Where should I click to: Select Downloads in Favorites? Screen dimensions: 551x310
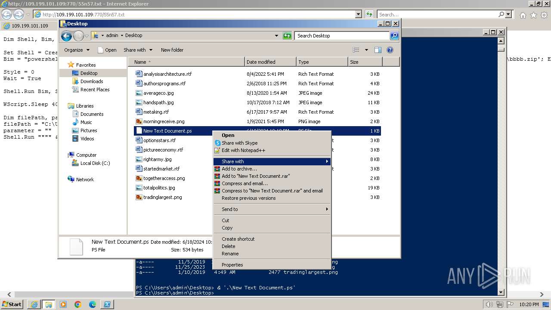pyautogui.click(x=91, y=81)
